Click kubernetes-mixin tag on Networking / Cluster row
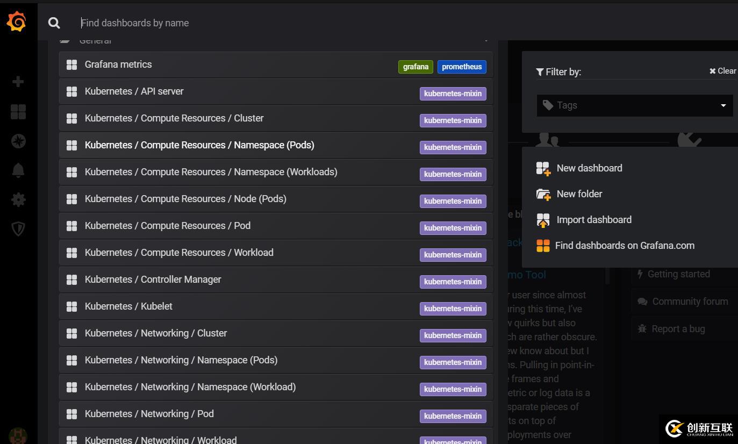Viewport: 738px width, 444px height. 453,335
